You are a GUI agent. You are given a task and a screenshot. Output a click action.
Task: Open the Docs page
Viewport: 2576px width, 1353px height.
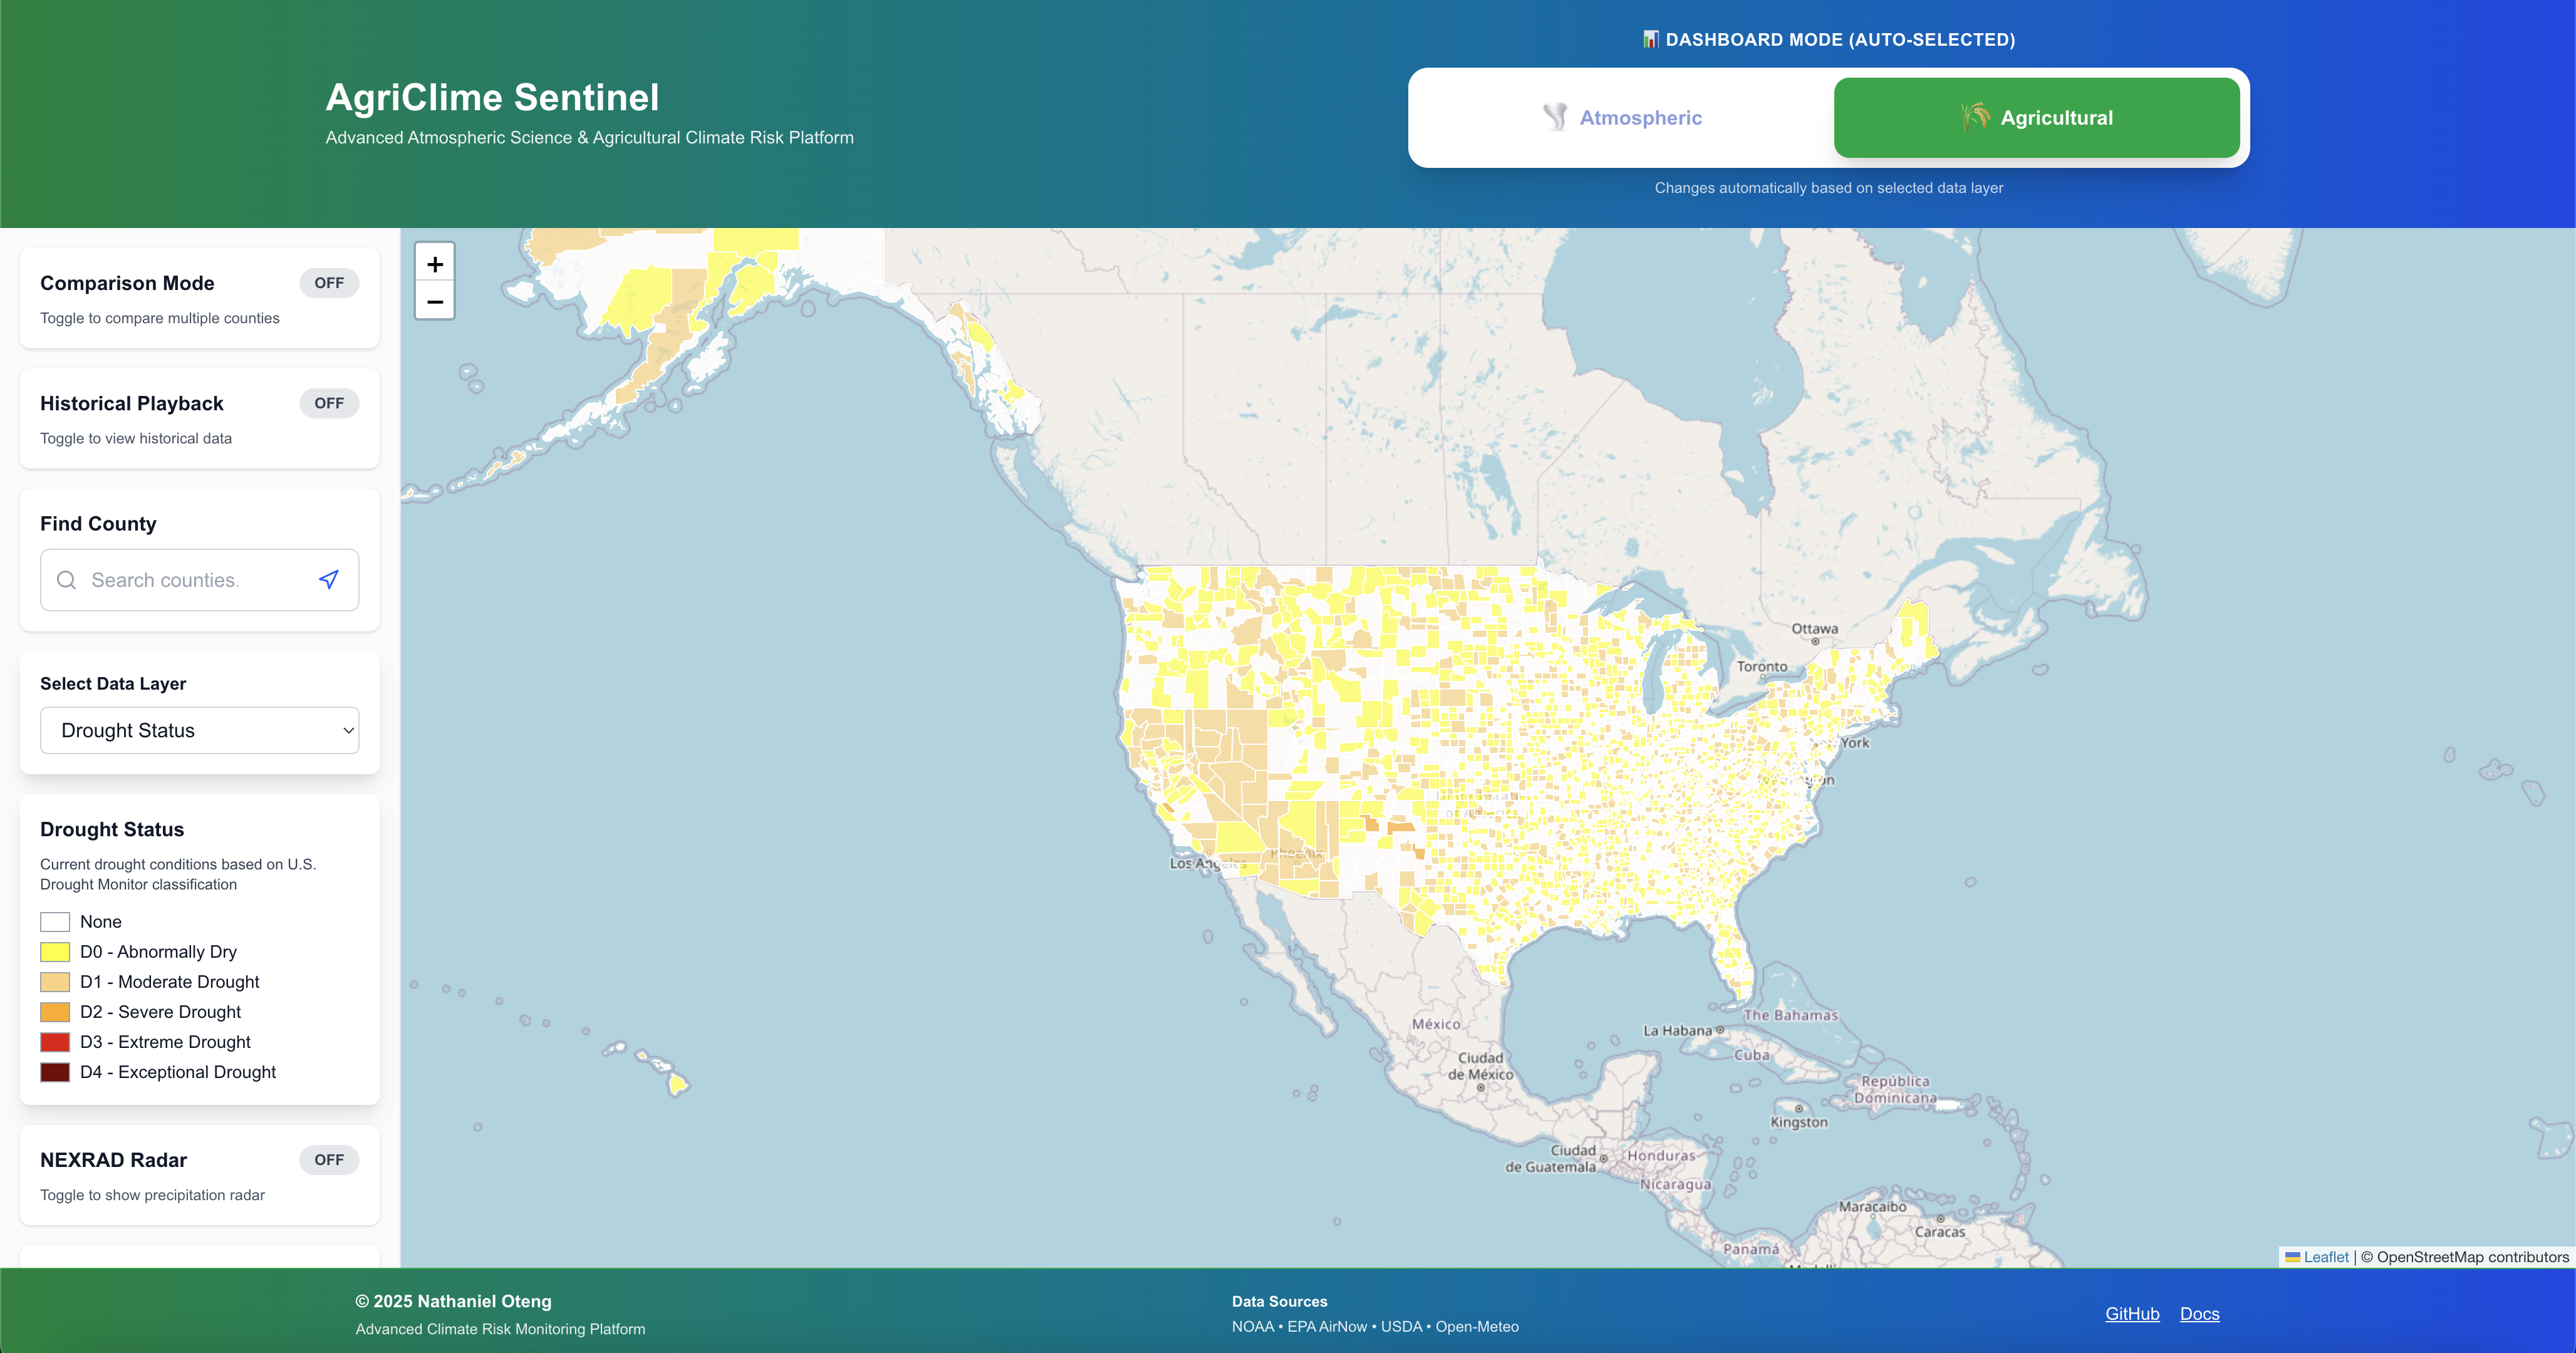click(2200, 1313)
